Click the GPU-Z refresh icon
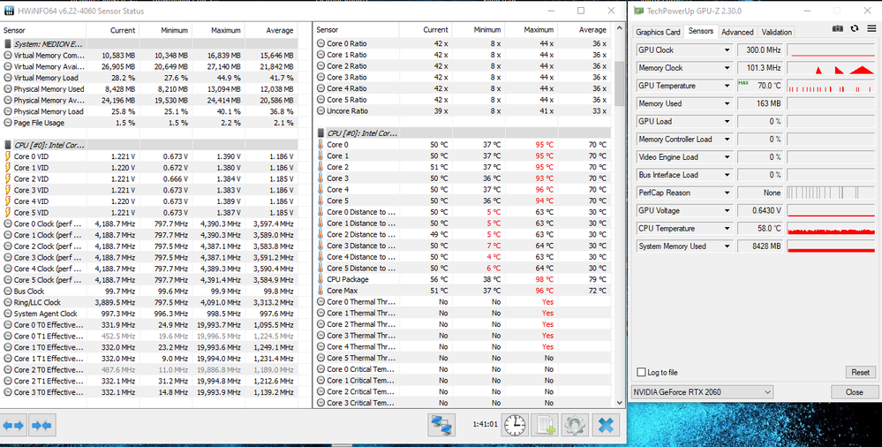This screenshot has height=447, width=882. tap(854, 28)
